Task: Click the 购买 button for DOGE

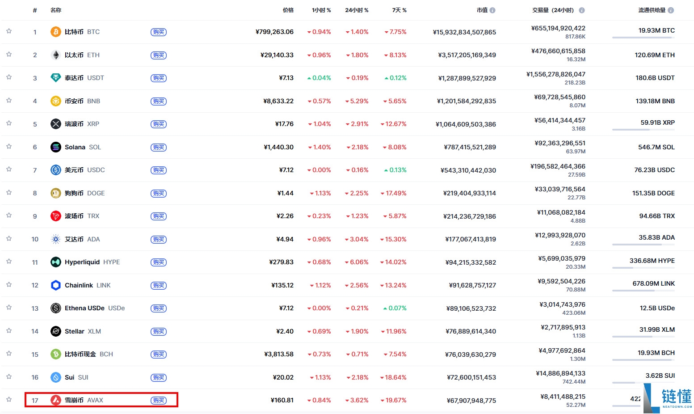Action: (159, 194)
